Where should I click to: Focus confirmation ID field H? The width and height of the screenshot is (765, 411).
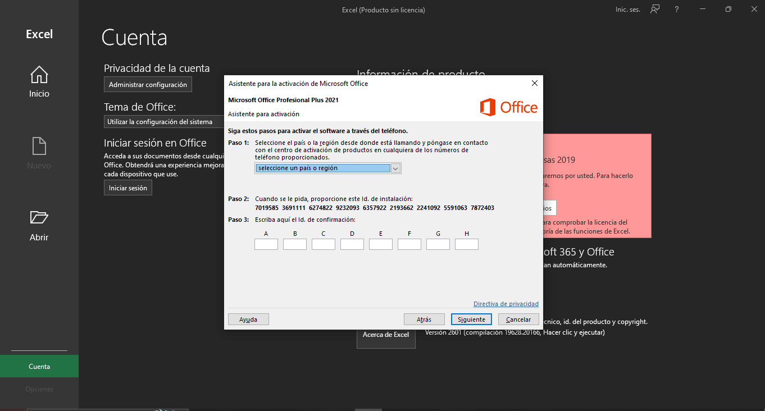click(x=467, y=244)
